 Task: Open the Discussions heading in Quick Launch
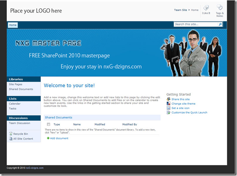pos(18,118)
